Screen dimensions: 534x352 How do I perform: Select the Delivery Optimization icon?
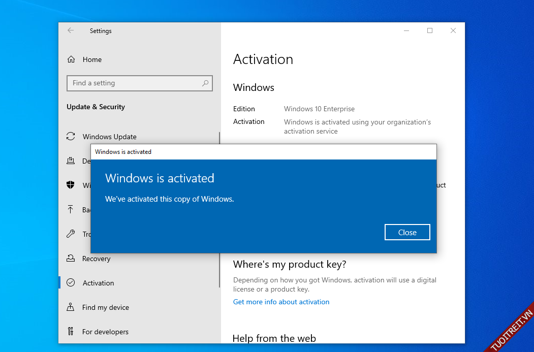[x=71, y=161]
